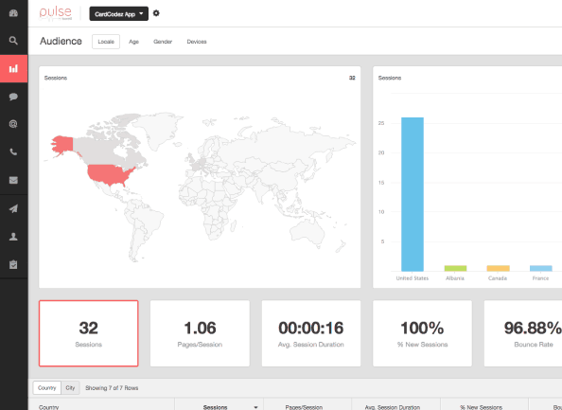Screen dimensions: 562x410
Task: Switch to the Locale tab
Action: tap(106, 42)
